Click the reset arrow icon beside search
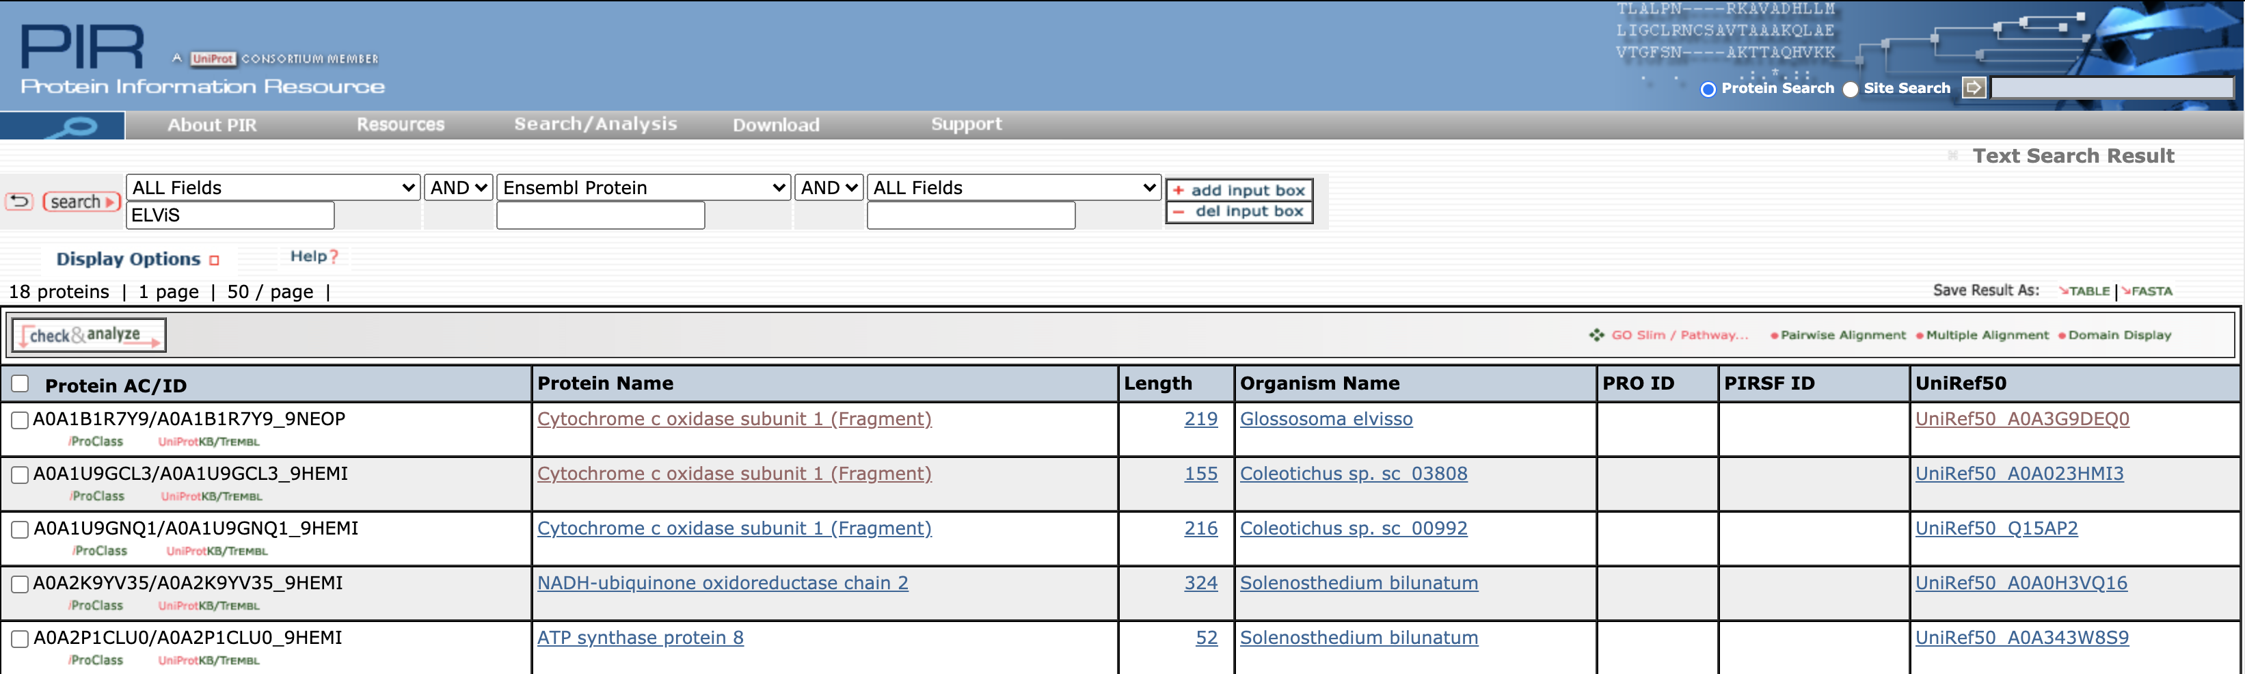 19,202
